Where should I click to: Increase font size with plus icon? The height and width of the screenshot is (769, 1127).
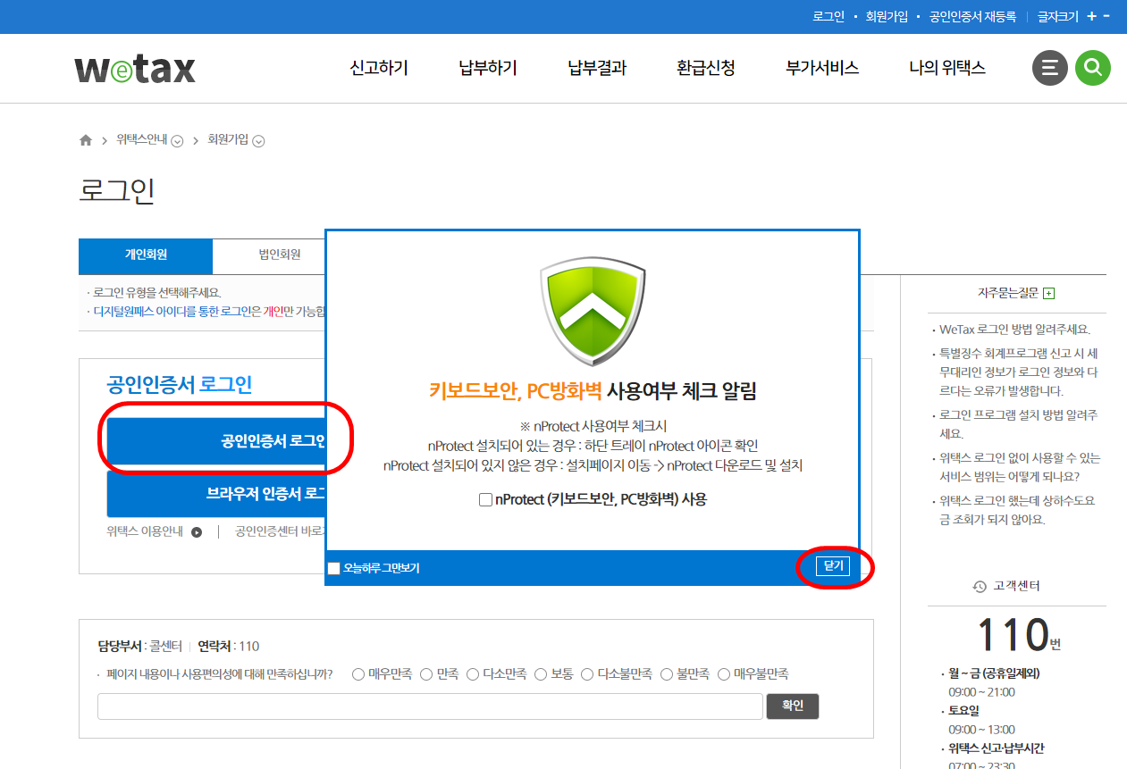coord(1091,16)
